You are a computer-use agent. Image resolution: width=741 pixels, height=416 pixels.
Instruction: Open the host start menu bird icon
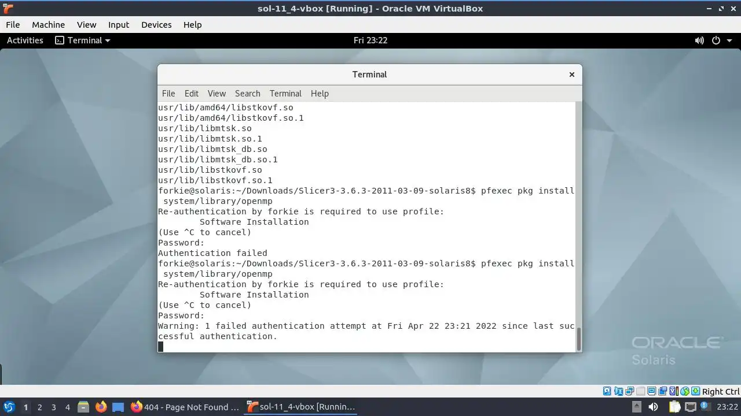(9, 407)
